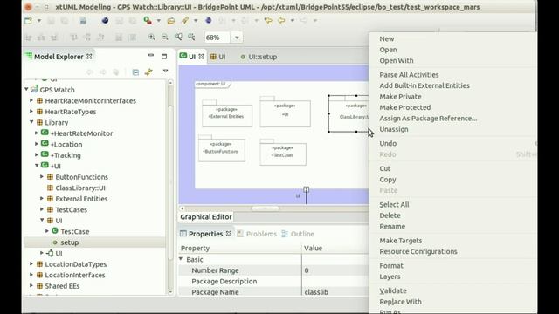This screenshot has width=559, height=314.
Task: Expand the ButtonFunctions package
Action: 42,176
